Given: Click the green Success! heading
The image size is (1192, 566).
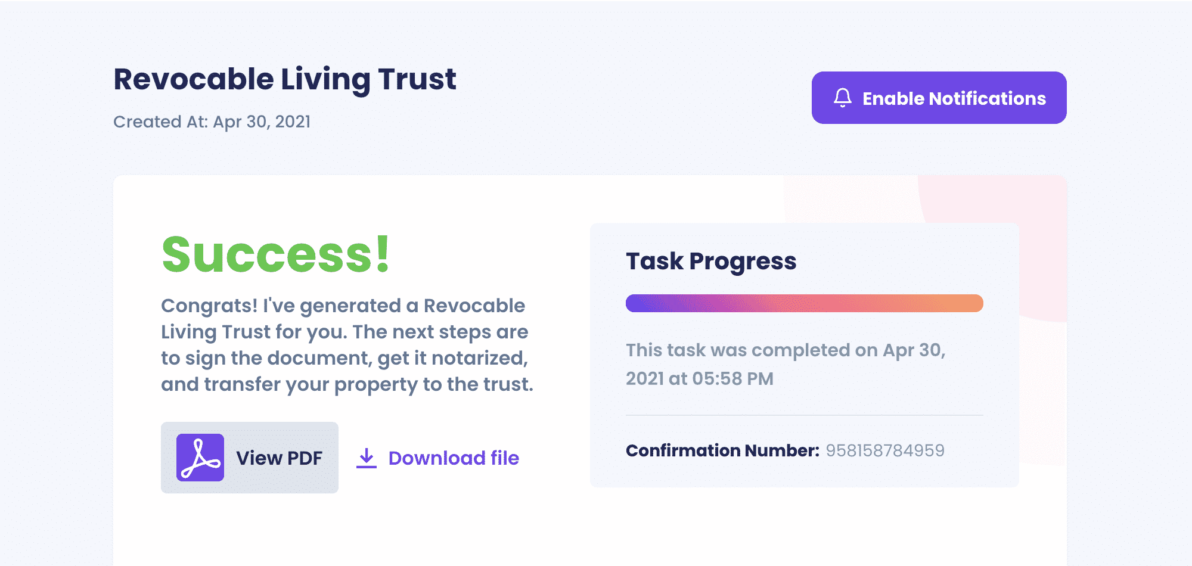Looking at the screenshot, I should pos(276,254).
